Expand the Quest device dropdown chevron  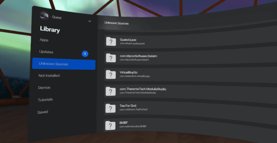click(90, 21)
